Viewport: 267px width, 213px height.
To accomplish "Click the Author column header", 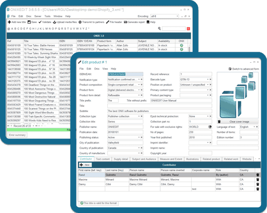I will (x=127, y=41).
